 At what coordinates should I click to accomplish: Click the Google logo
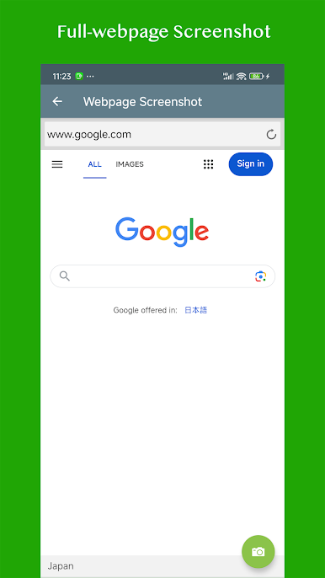162,232
